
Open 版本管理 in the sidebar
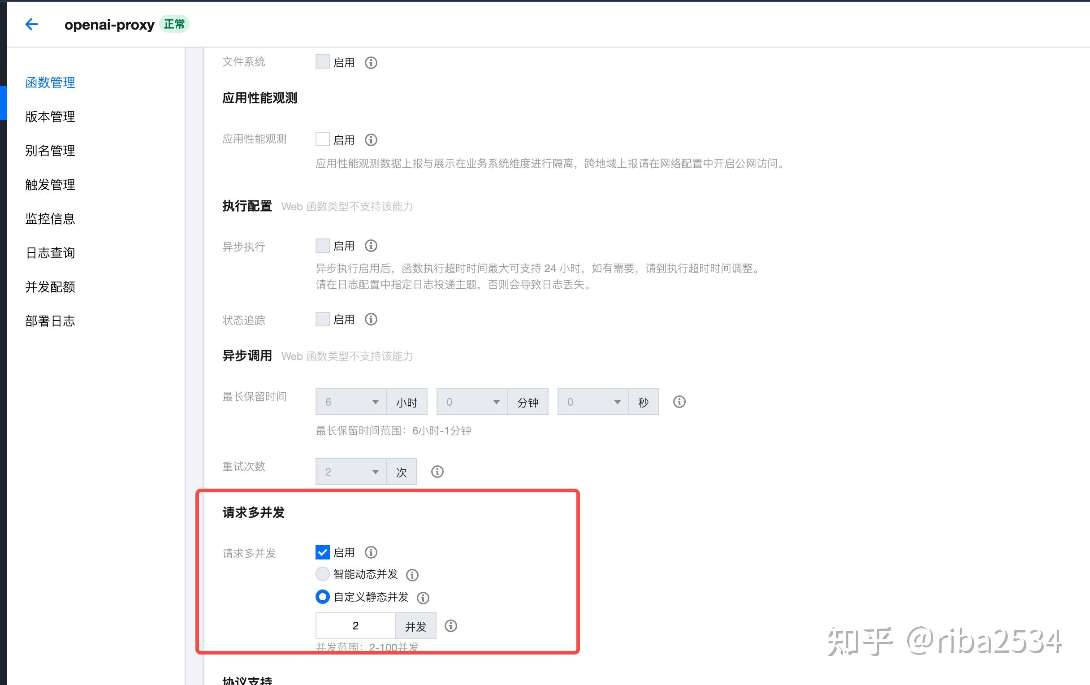click(50, 117)
